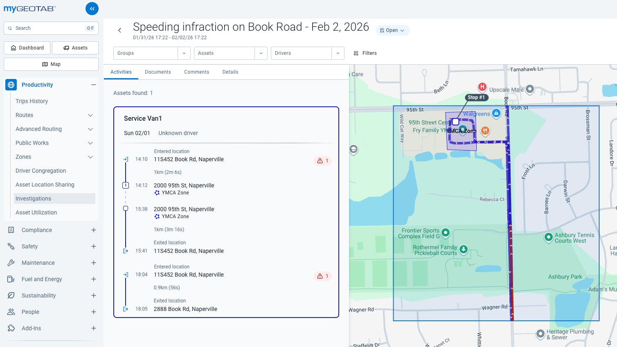Click the Upscale Male map pin
617x347 pixels.
click(530, 89)
